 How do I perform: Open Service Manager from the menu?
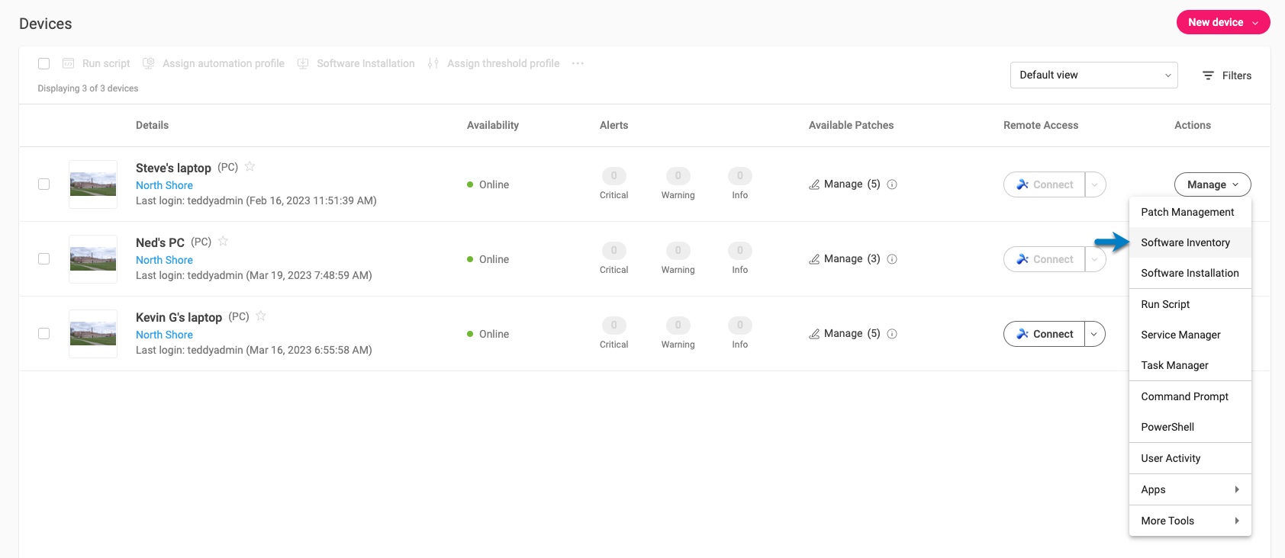[1190, 335]
